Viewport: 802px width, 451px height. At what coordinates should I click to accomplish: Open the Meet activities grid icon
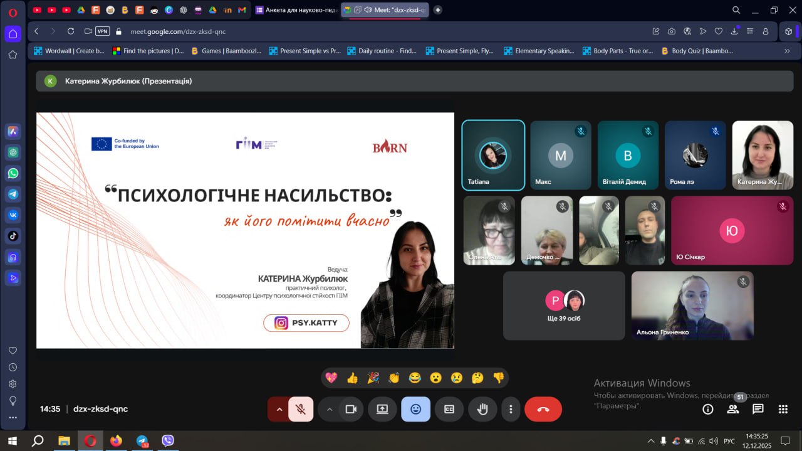point(783,409)
